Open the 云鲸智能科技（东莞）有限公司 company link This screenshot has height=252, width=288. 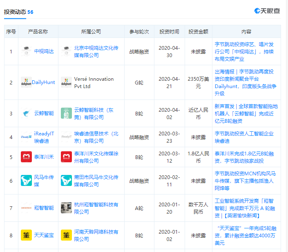(x=96, y=113)
